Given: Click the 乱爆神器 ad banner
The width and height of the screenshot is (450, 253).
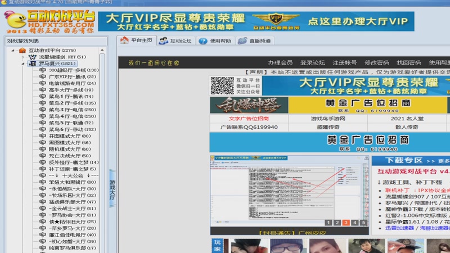Looking at the screenshot, I should [x=249, y=105].
